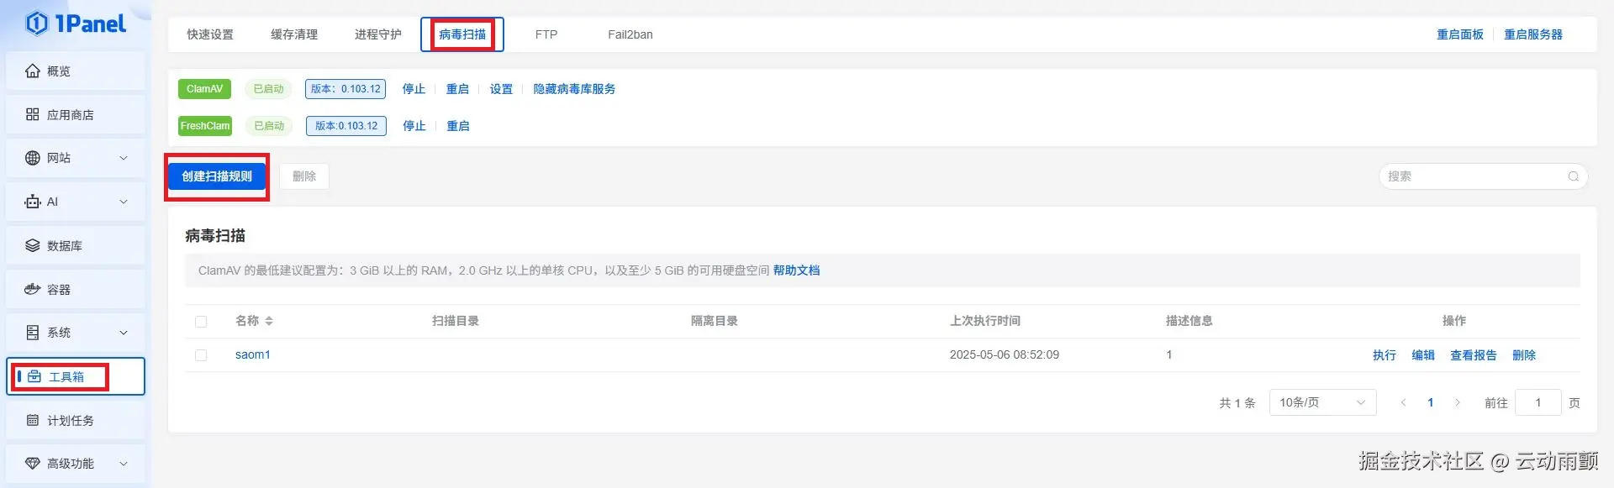Open the 10条/页 page size dropdown
This screenshot has width=1614, height=488.
pyautogui.click(x=1322, y=403)
